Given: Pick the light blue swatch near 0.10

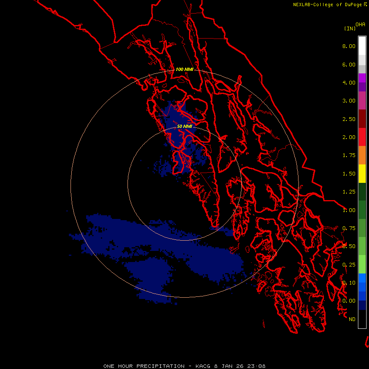Looking at the screenshot, I should click(362, 278).
